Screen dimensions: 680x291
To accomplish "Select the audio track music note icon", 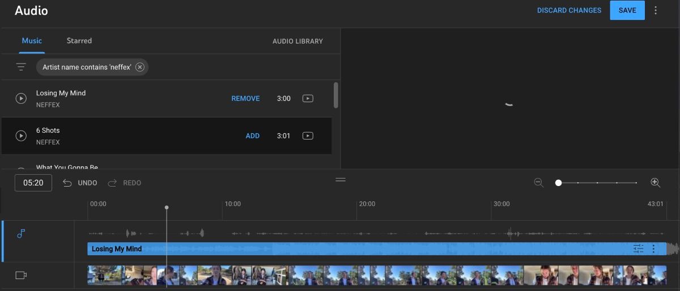I will (x=21, y=234).
